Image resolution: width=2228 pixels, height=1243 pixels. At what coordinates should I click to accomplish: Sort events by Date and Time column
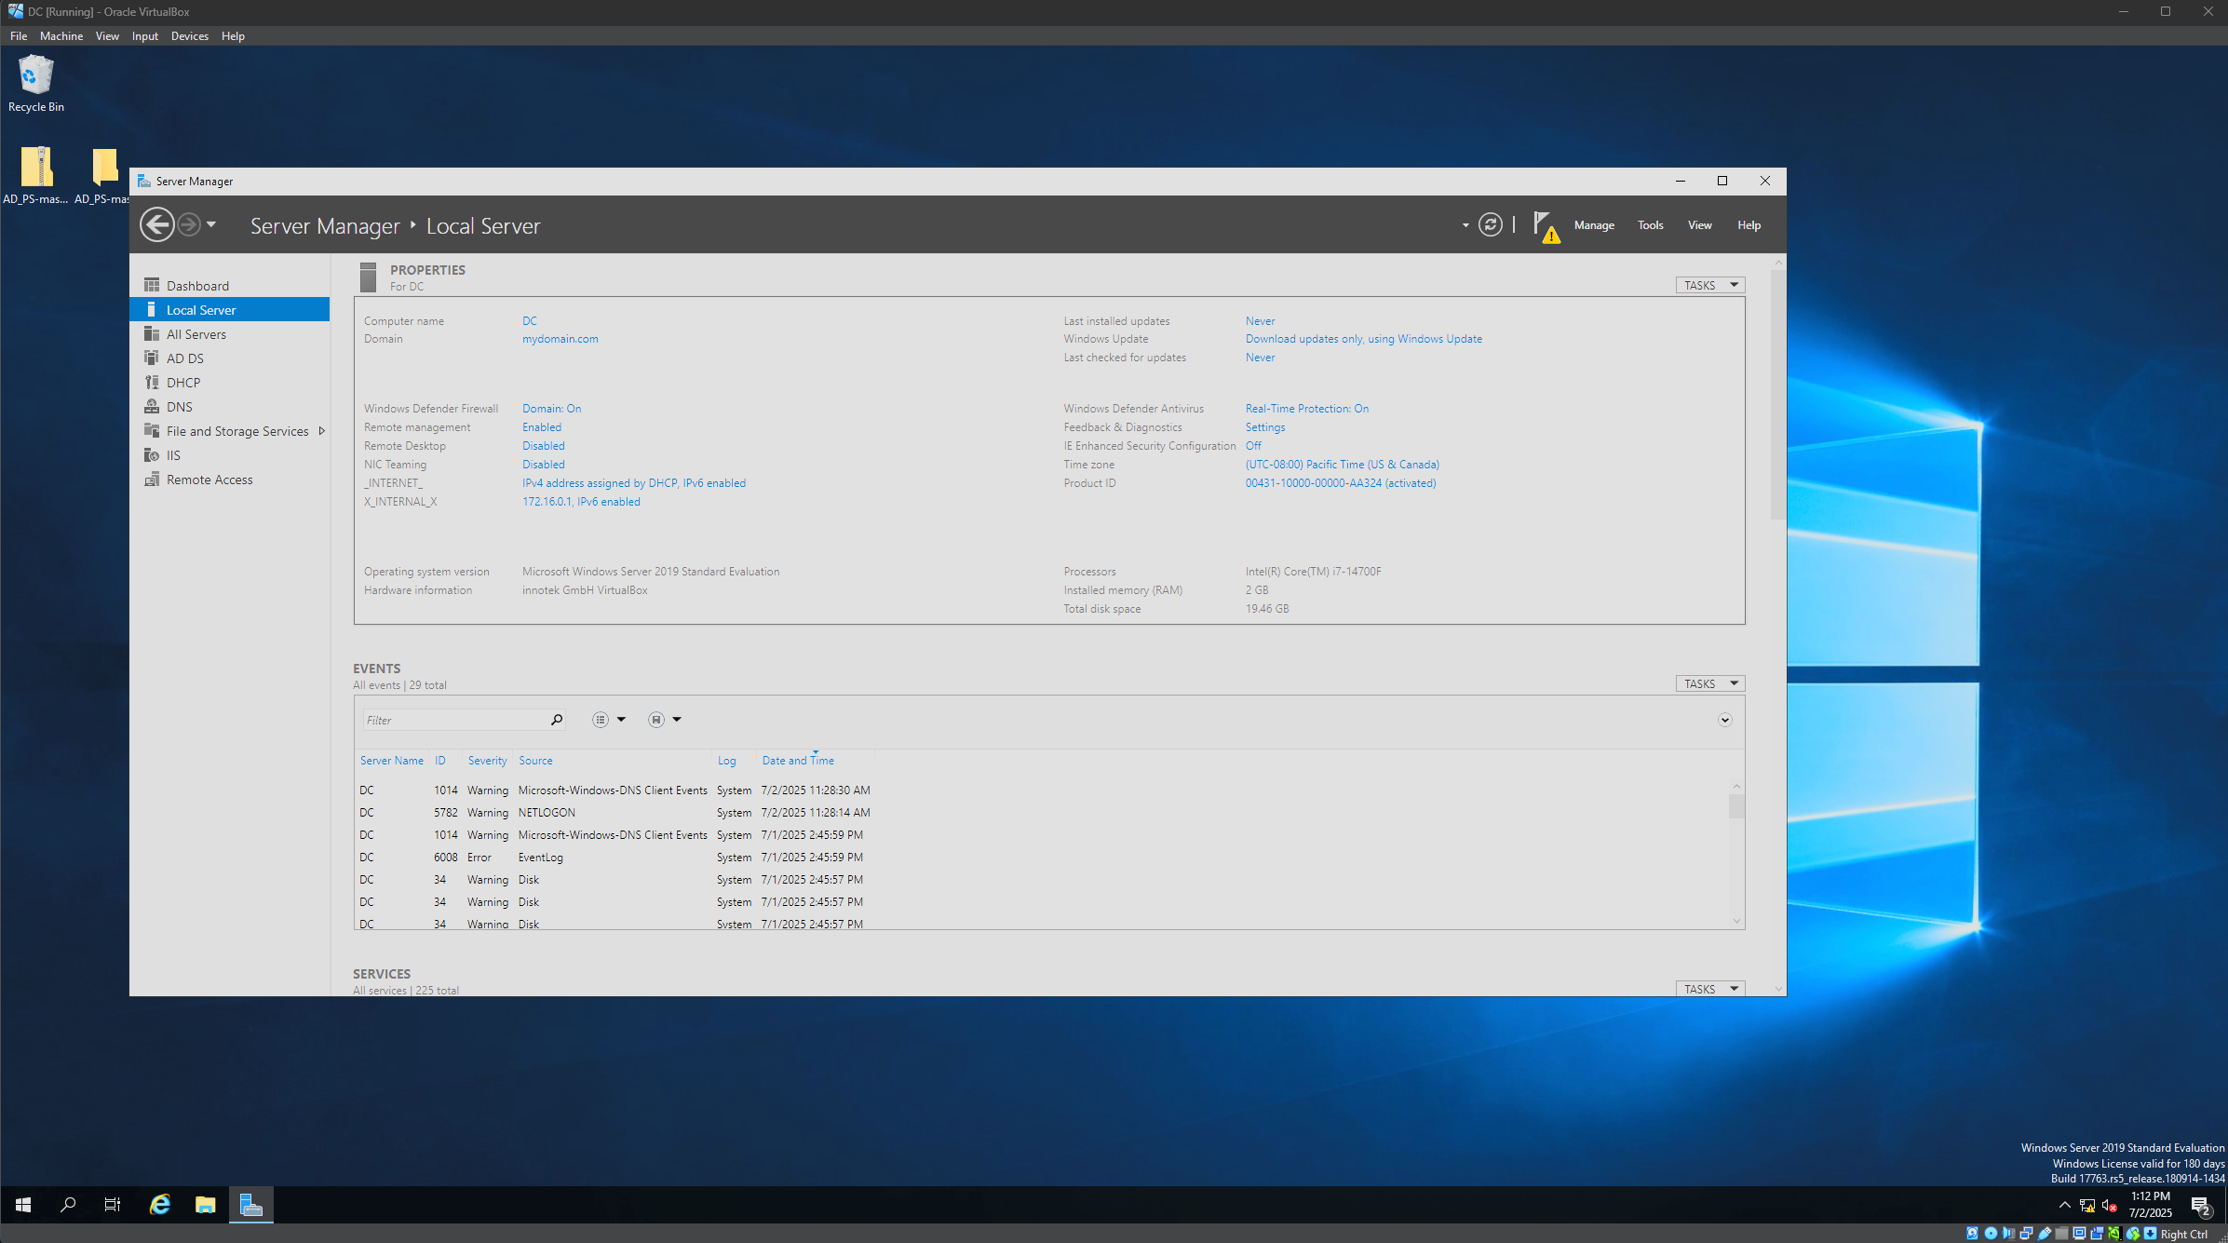798,761
